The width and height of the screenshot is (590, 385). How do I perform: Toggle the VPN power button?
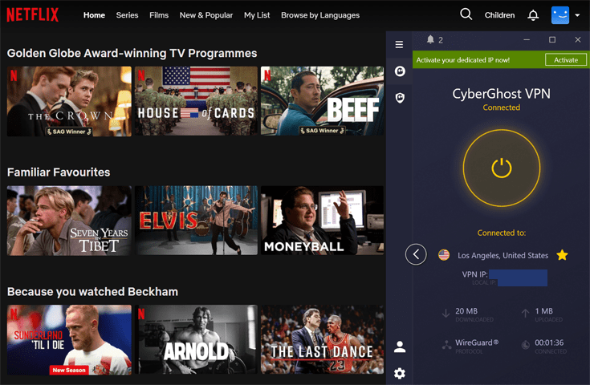point(502,168)
